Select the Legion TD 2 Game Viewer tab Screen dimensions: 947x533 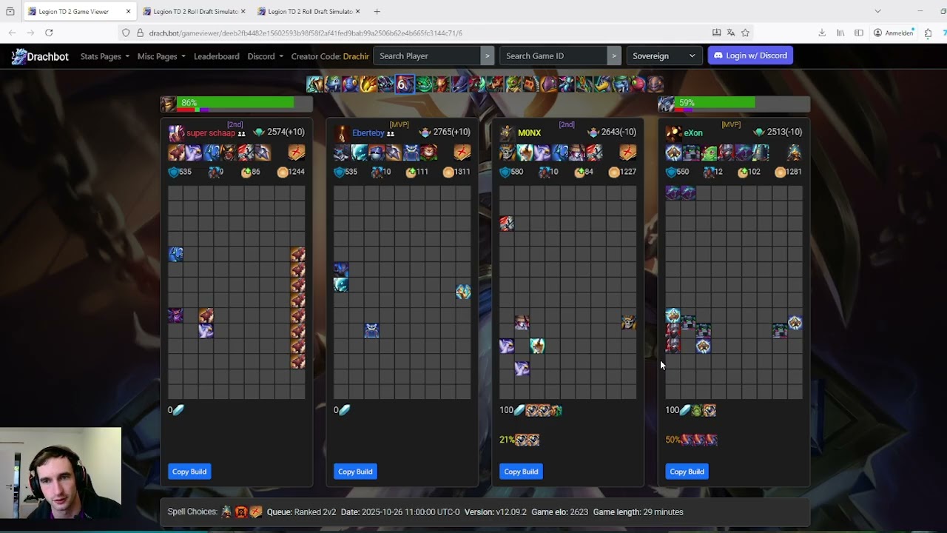pos(78,11)
